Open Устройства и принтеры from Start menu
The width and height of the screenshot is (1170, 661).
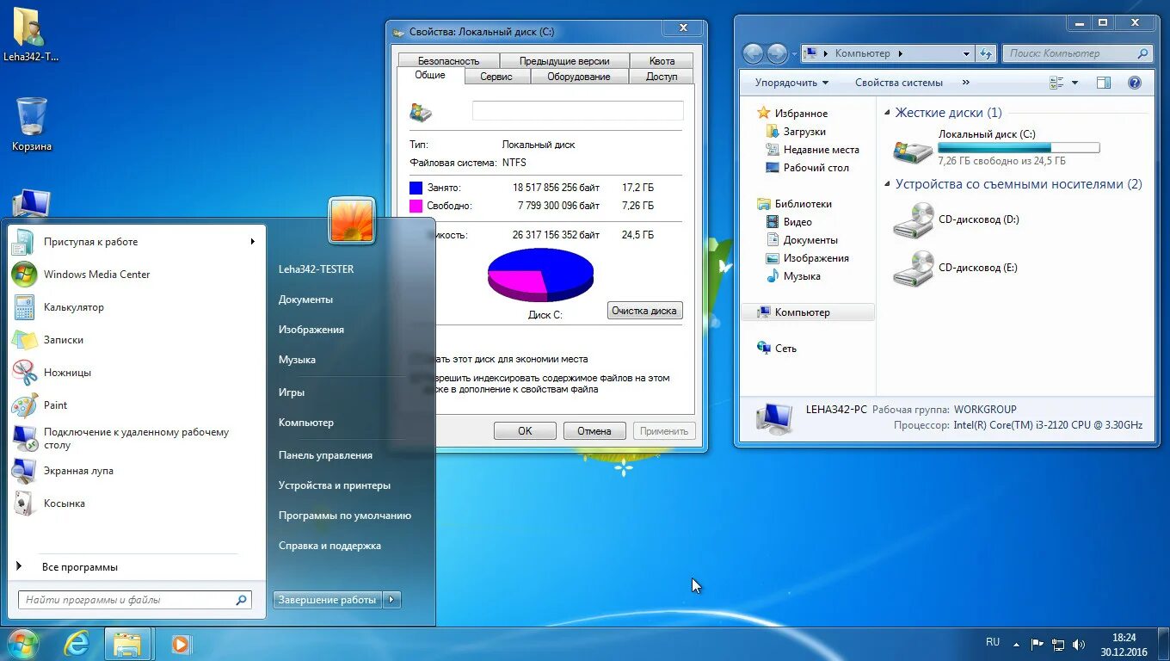point(335,485)
